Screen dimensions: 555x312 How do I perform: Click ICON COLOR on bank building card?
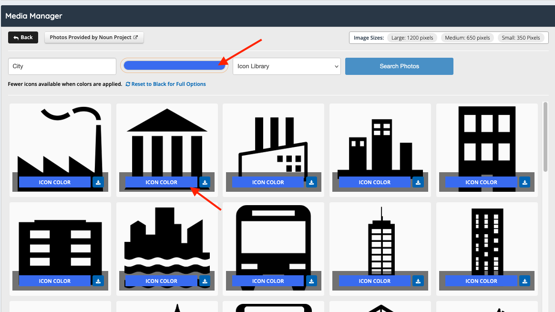(x=162, y=182)
